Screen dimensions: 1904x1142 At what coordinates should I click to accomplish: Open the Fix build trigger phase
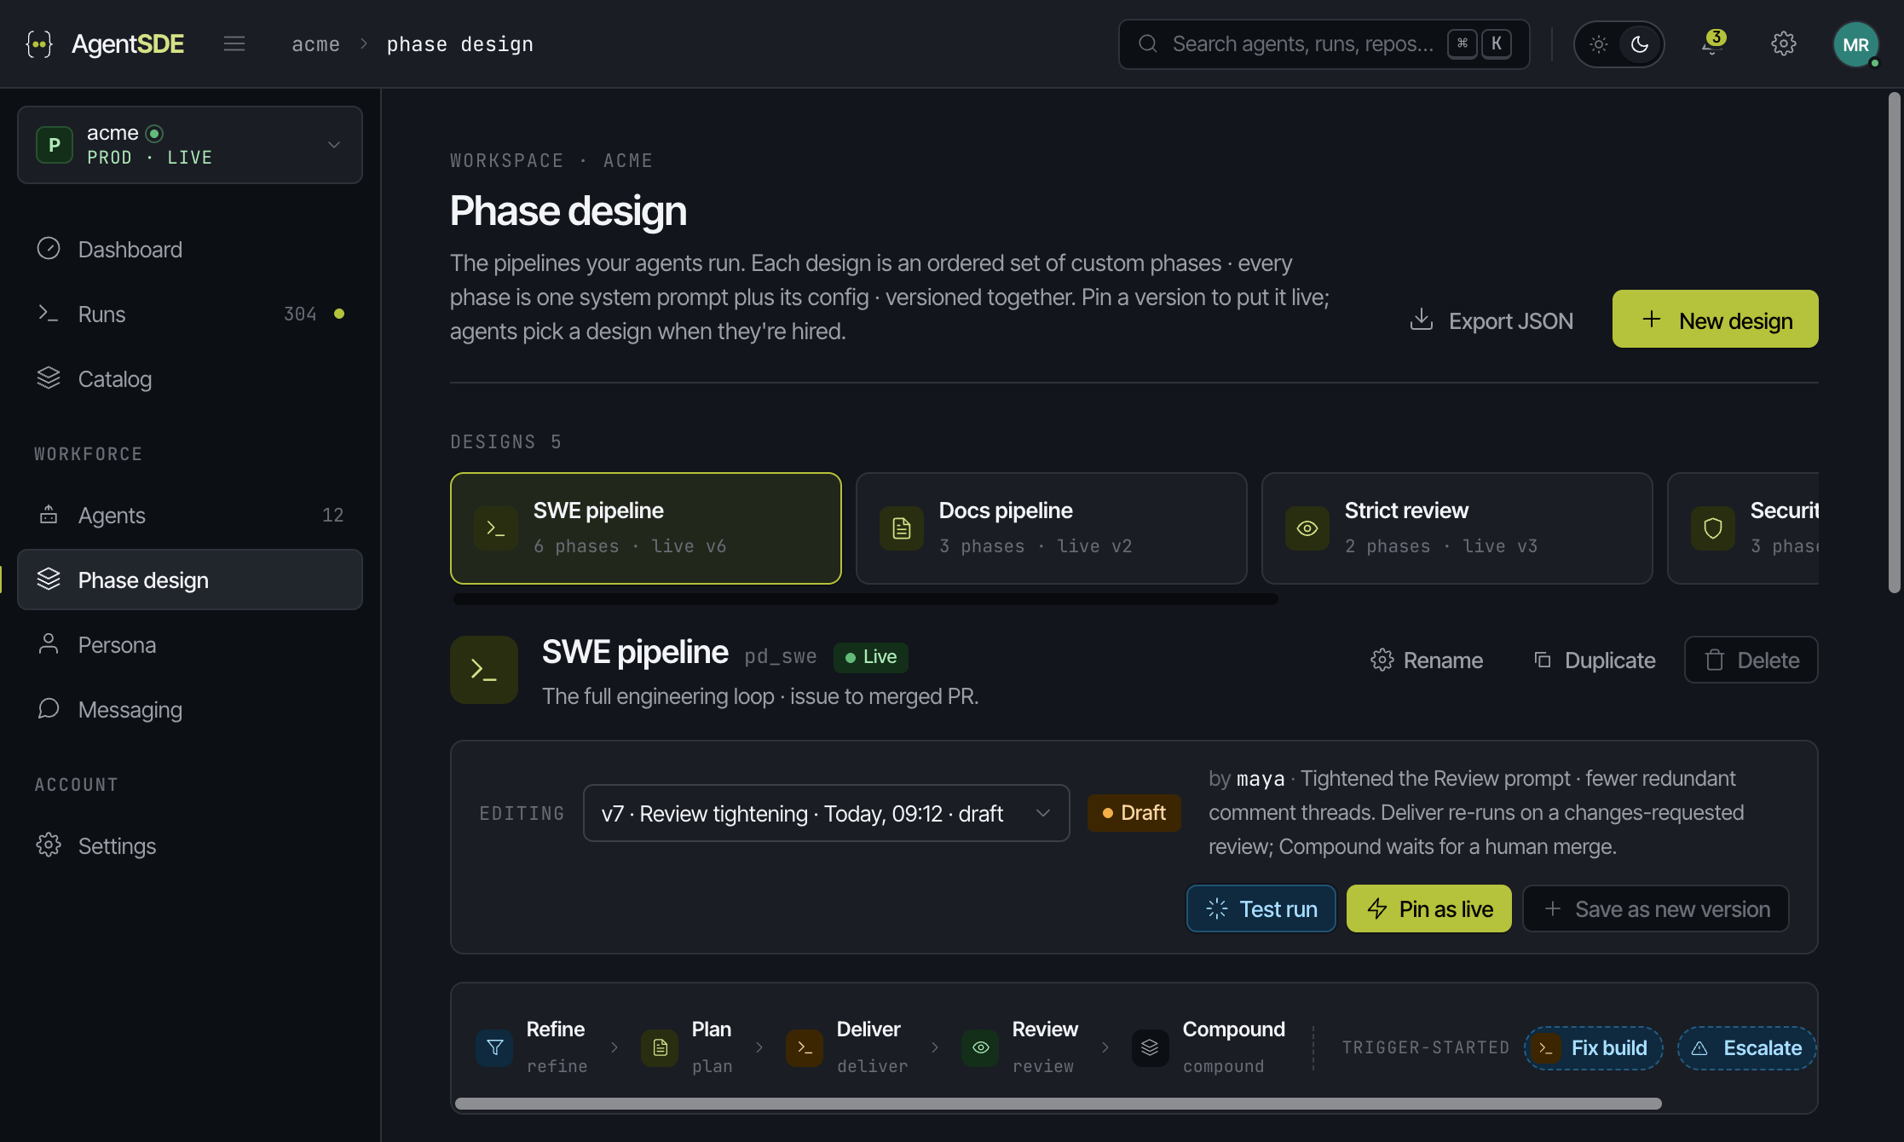[x=1594, y=1047]
